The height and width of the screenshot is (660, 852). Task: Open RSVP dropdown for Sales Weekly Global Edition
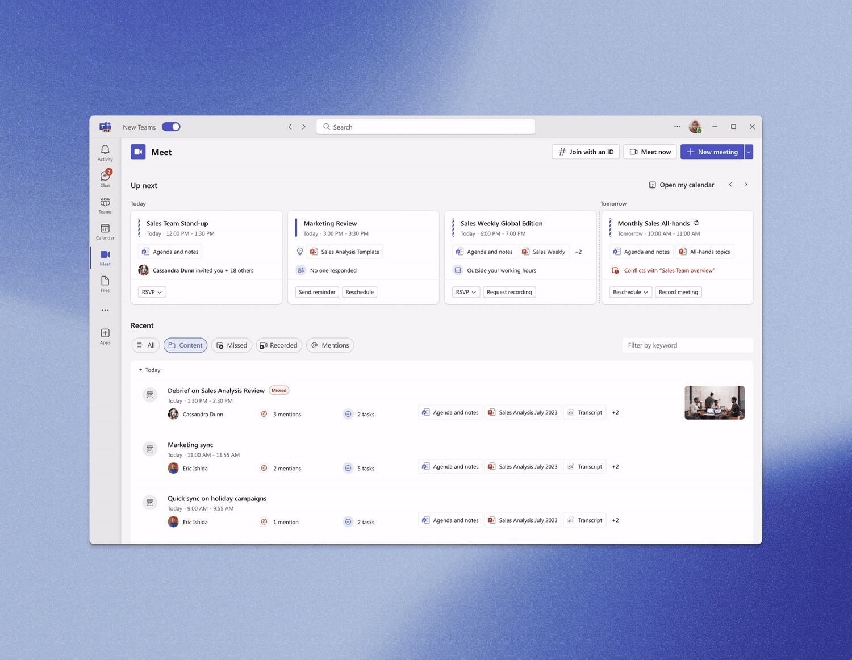pyautogui.click(x=466, y=292)
